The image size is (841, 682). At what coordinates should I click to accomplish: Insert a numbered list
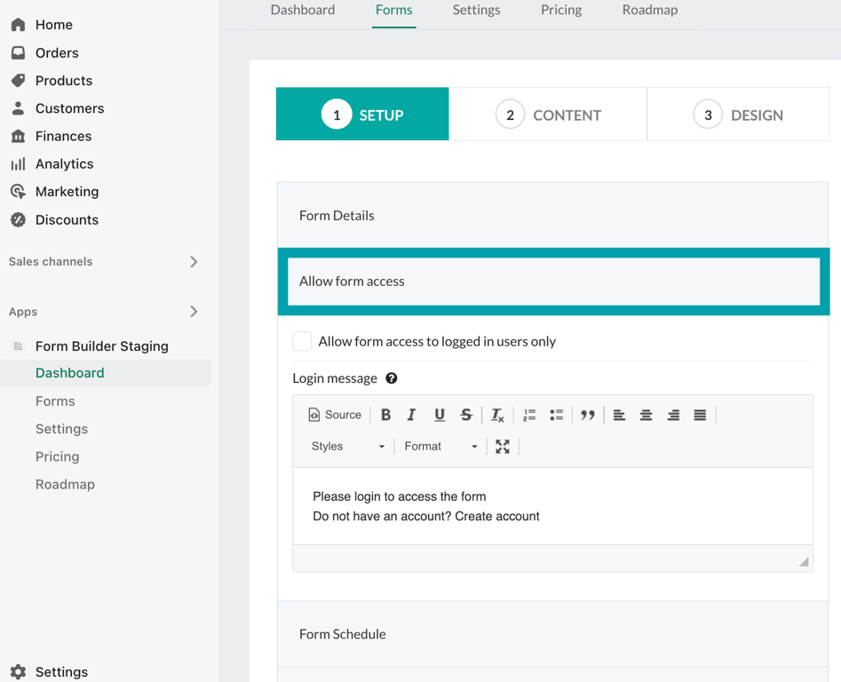pyautogui.click(x=529, y=415)
